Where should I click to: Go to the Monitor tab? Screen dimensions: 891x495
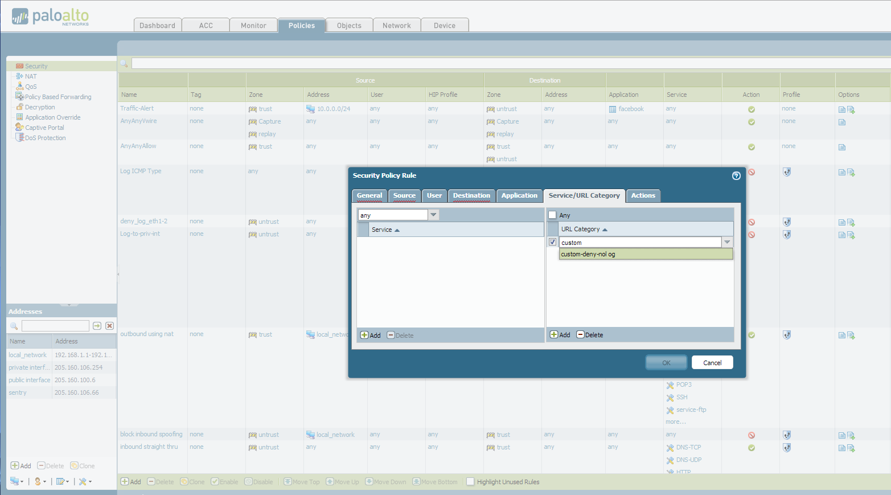pyautogui.click(x=253, y=25)
